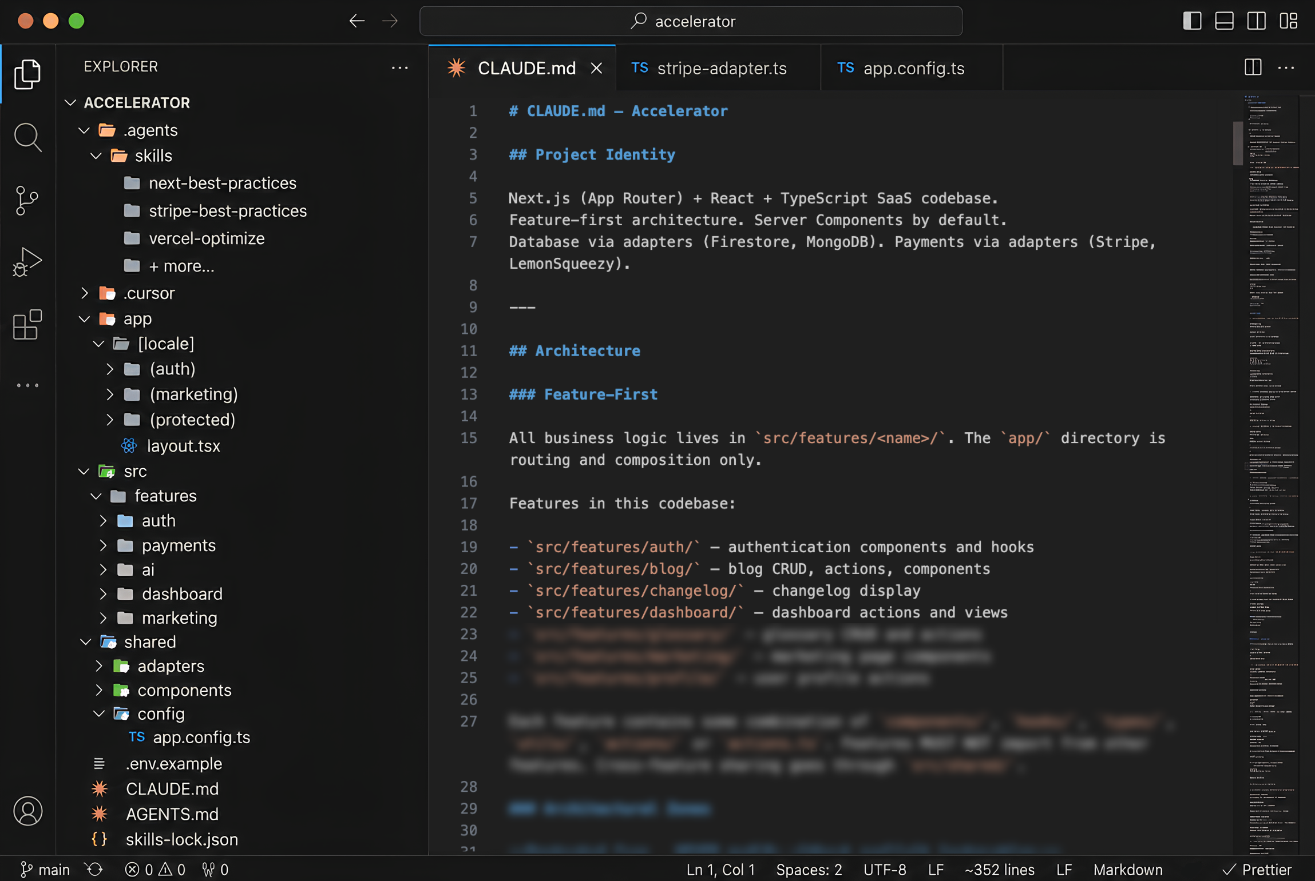Open the Search view in activity bar
The image size is (1315, 881).
coord(27,137)
